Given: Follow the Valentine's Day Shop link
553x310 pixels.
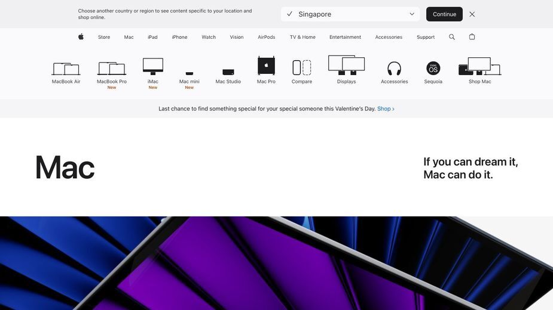Looking at the screenshot, I should click(386, 108).
